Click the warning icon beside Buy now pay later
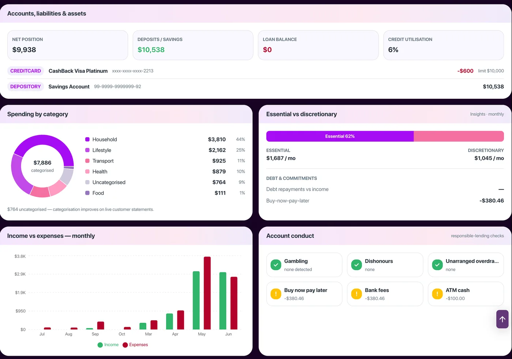The width and height of the screenshot is (512, 359). coord(276,293)
